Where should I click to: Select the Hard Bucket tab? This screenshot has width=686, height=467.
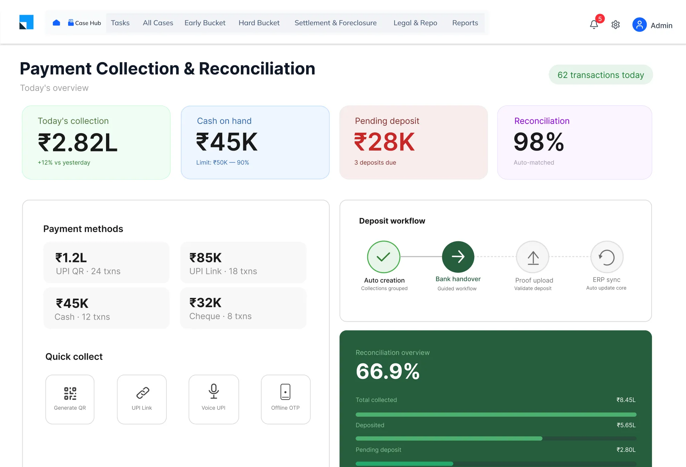(x=259, y=23)
